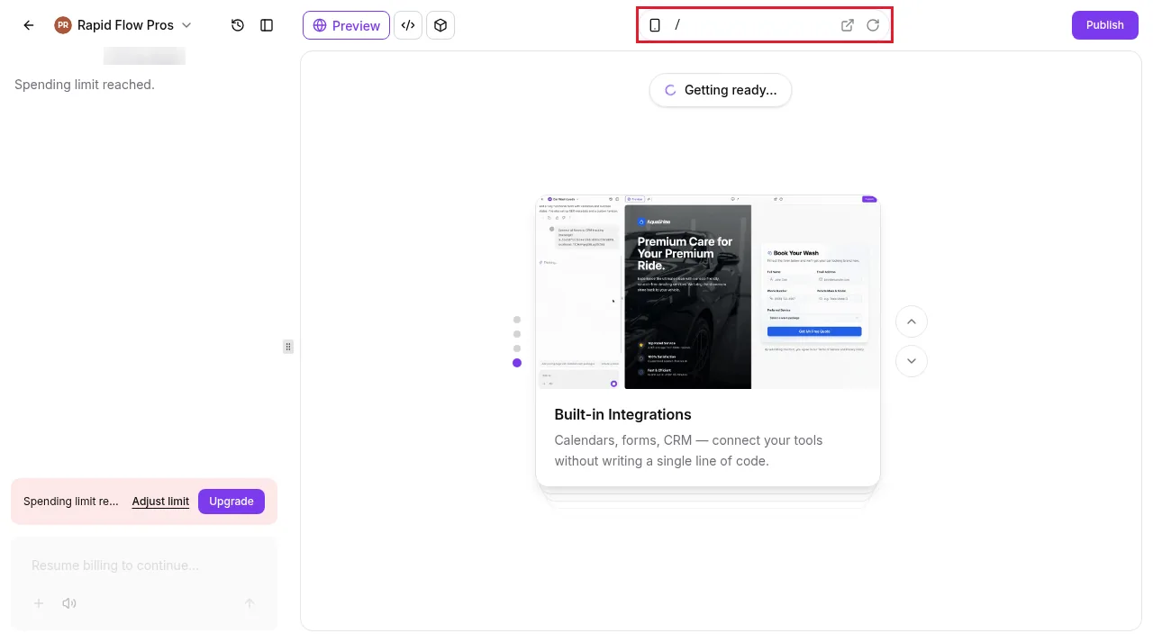1153x642 pixels.
Task: Select the active purple carousel dot
Action: click(x=517, y=363)
